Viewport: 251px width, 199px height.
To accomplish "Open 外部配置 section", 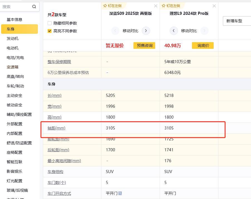I will [14, 124].
